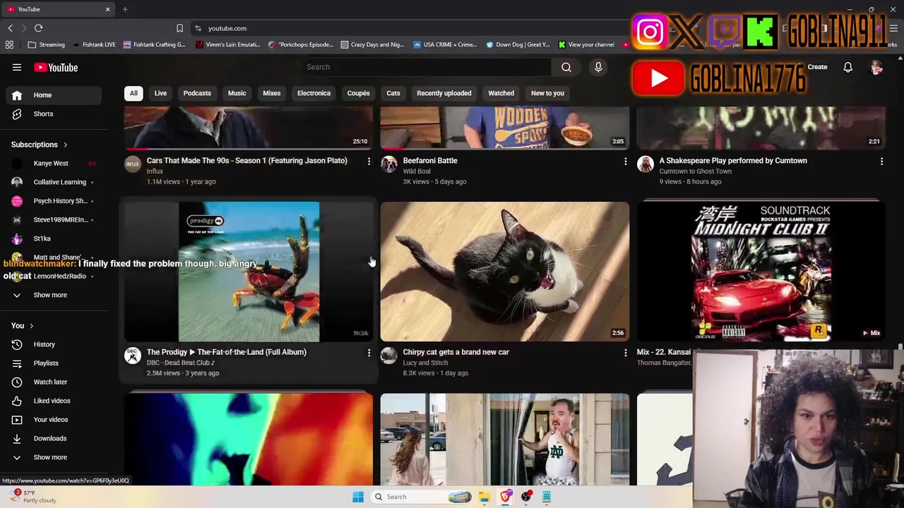This screenshot has height=508, width=904.
Task: Select the Coupés filter chip
Action: (x=358, y=93)
